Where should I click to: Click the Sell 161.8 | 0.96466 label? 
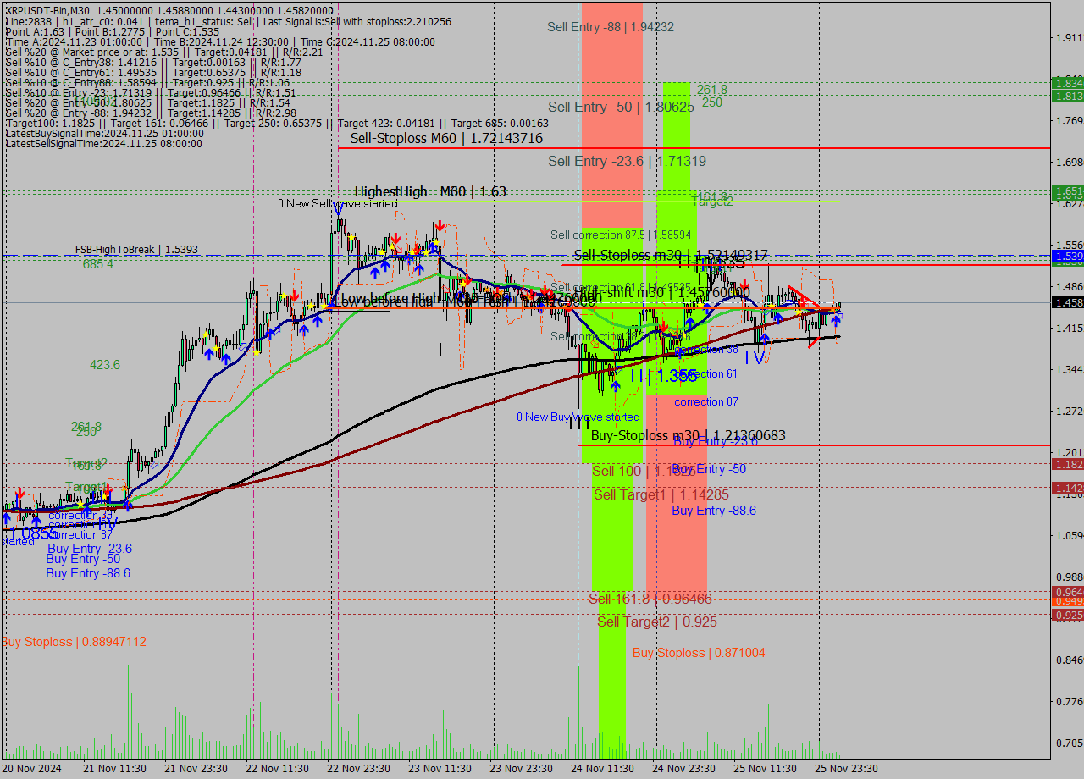pos(650,599)
